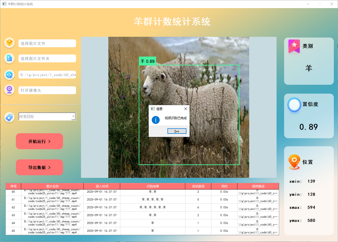Click the 用时 column header

pyautogui.click(x=224, y=186)
